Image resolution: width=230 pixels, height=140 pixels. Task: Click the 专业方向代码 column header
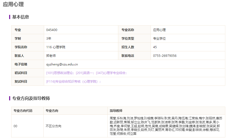pos(23,111)
